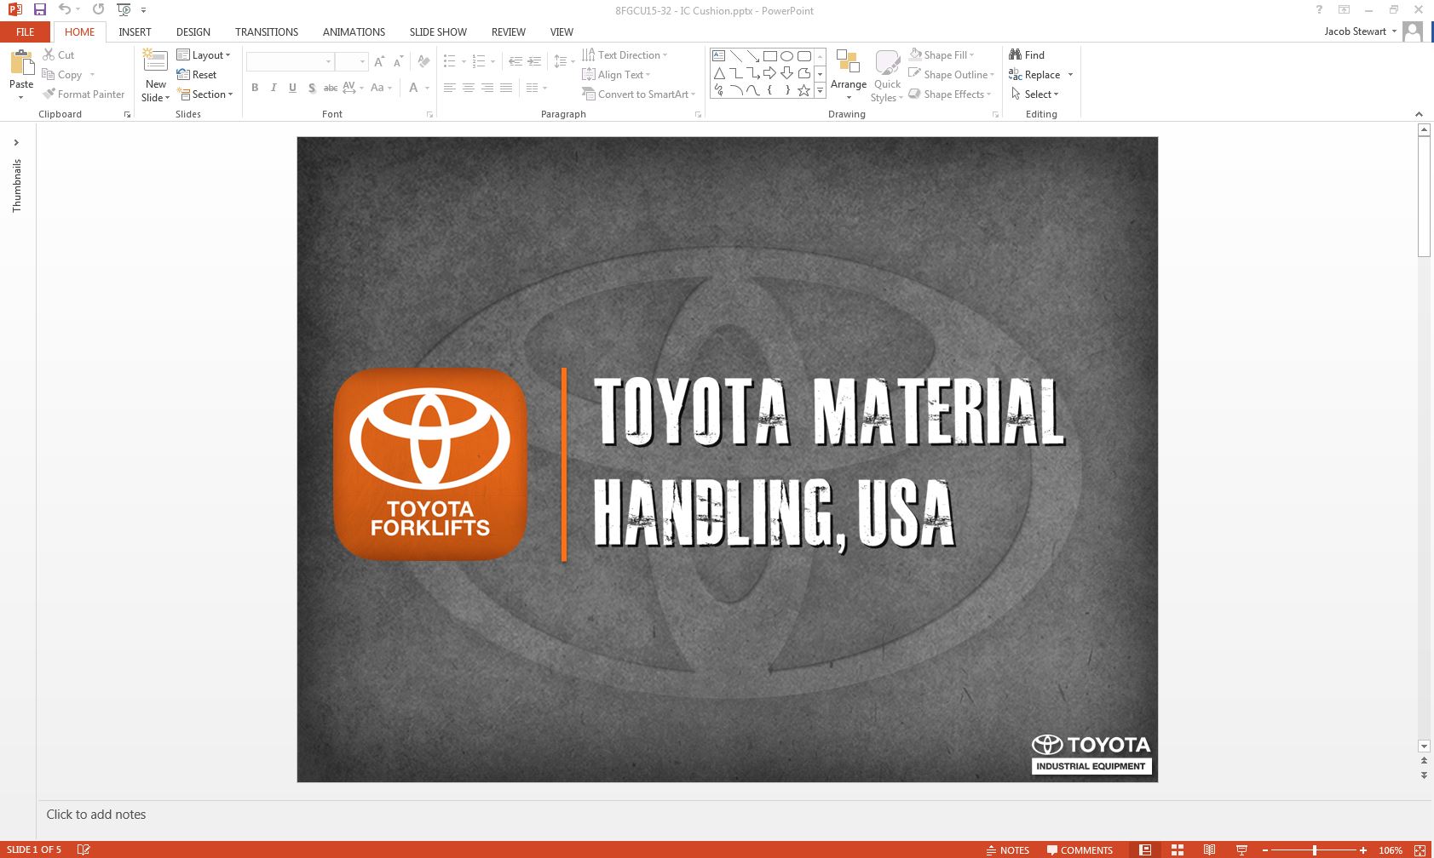Screen dimensions: 1434x858
Task: Insert a text box shape
Action: (719, 56)
